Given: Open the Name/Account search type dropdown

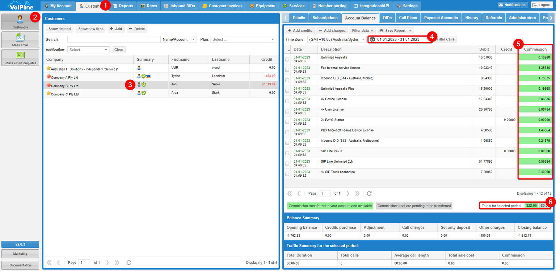Looking at the screenshot, I should pos(179,39).
